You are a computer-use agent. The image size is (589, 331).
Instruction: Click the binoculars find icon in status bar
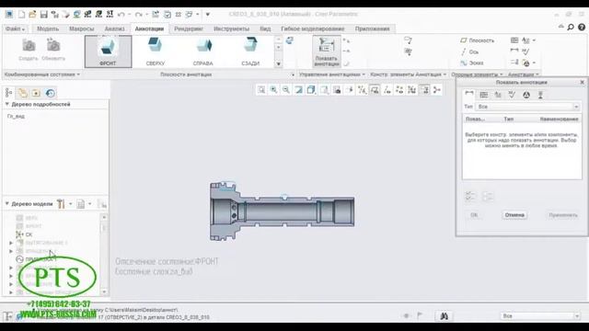click(444, 316)
